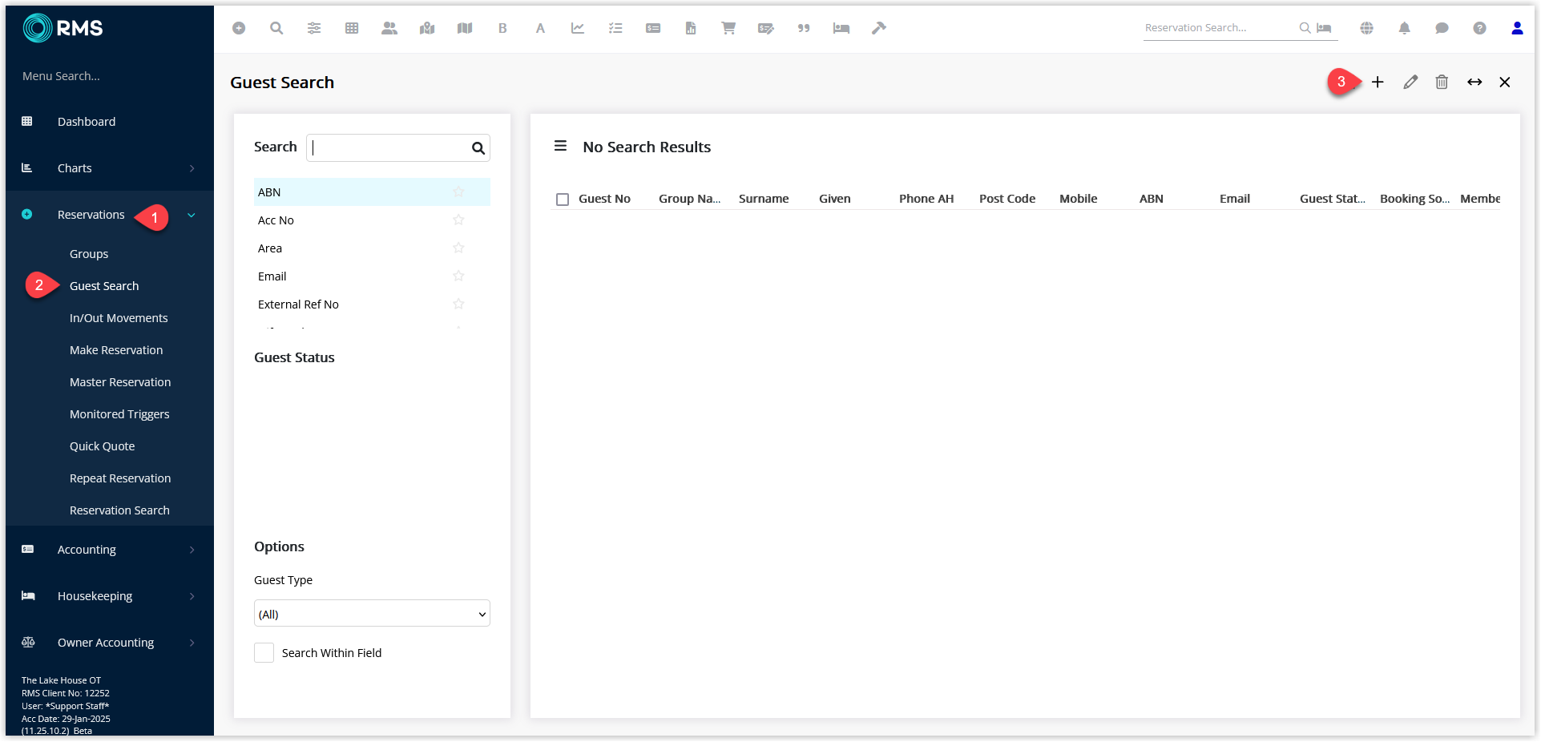1541x742 pixels.
Task: Click the Surname column header
Action: coord(764,199)
